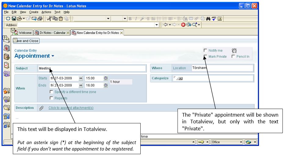
Task: Click the red Stop icon
Action: 183,25
